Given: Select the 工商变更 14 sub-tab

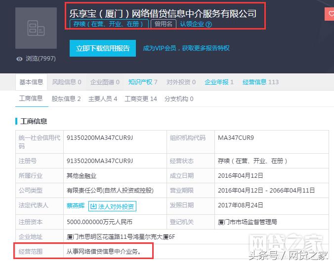Looking at the screenshot, I should pyautogui.click(x=141, y=99).
